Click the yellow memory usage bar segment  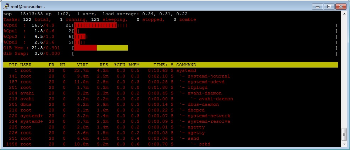[112, 48]
